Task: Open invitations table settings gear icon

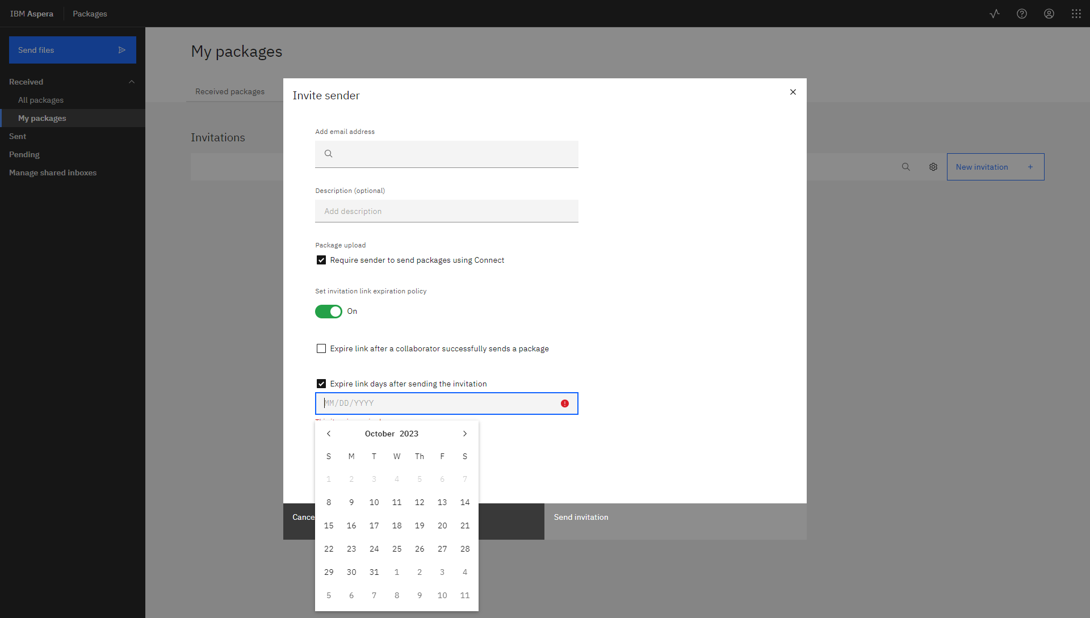Action: [933, 167]
